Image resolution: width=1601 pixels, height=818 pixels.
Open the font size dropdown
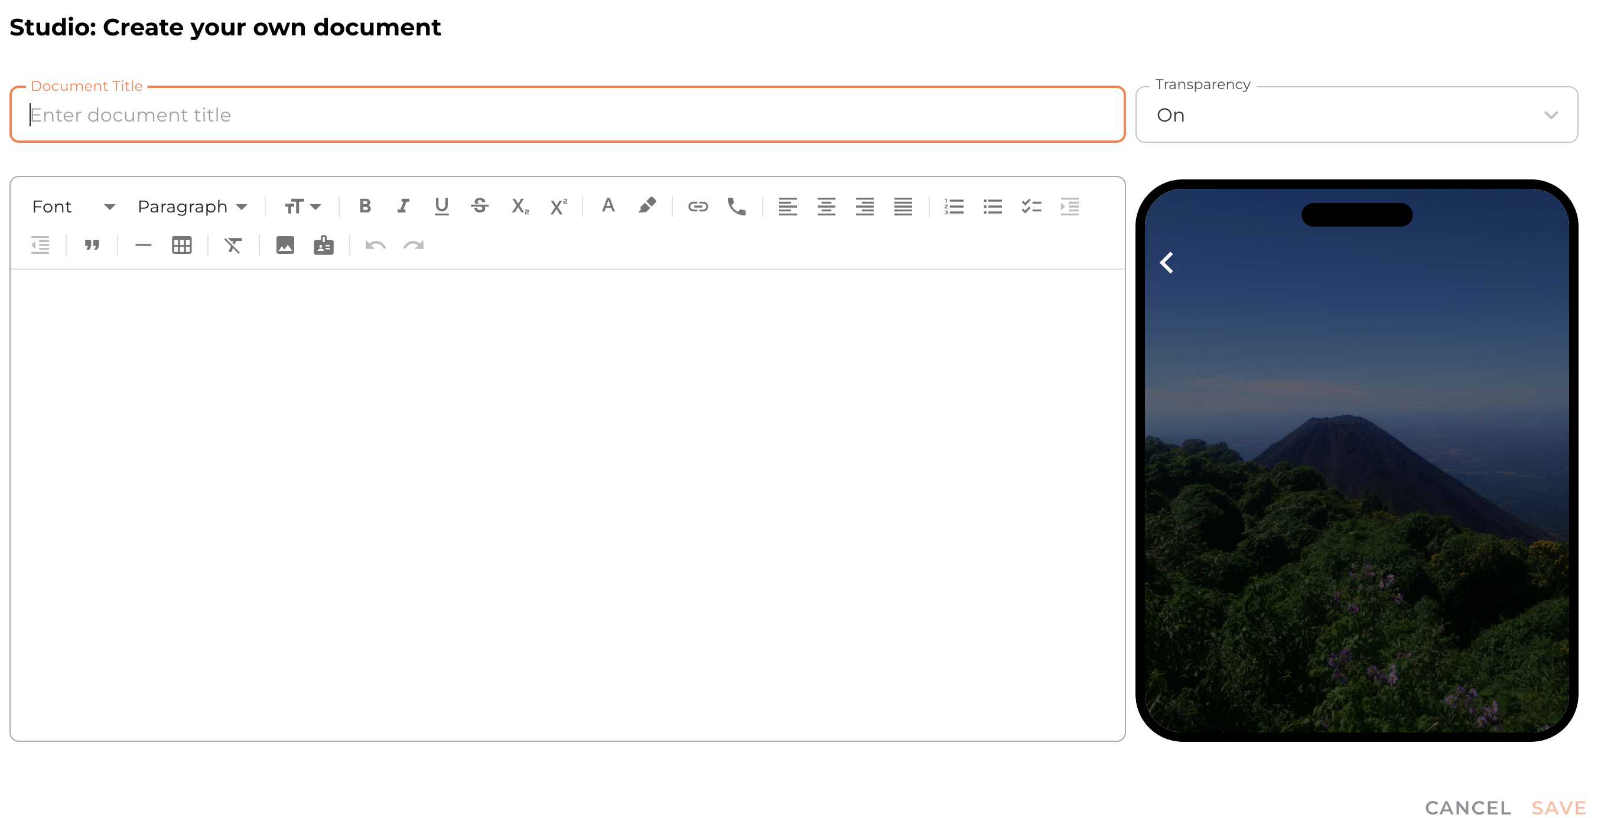click(x=302, y=207)
